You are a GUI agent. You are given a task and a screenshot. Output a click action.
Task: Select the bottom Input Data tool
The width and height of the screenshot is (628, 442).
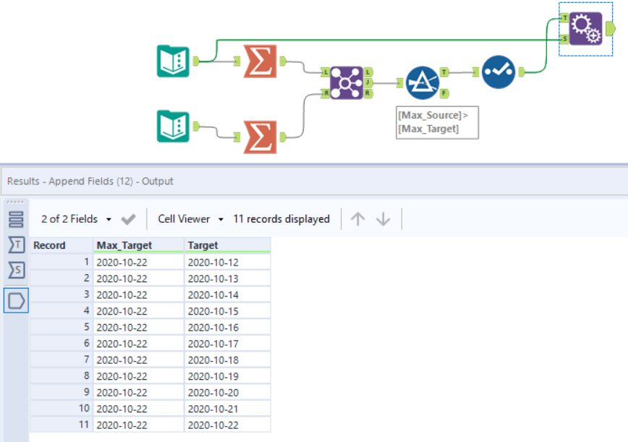click(173, 126)
